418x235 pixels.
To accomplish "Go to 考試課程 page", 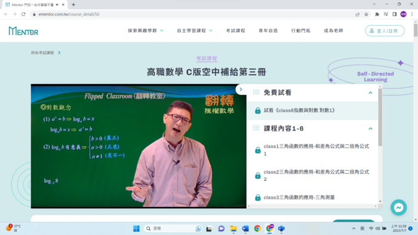I will pos(235,30).
